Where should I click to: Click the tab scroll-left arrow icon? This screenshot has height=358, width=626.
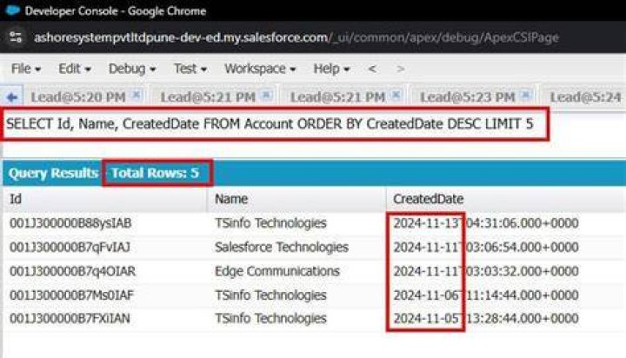pyautogui.click(x=12, y=97)
